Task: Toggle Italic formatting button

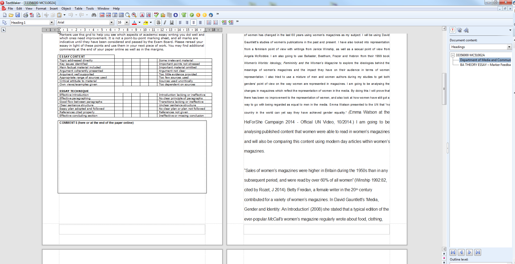Action: point(165,22)
